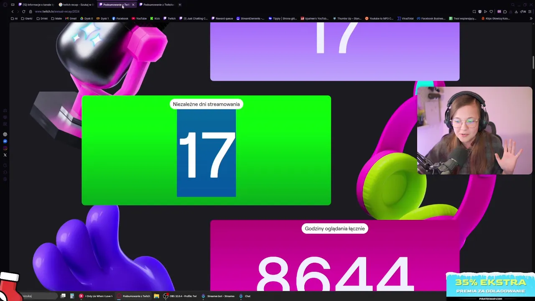Open the Gmail bookmark

[71, 18]
